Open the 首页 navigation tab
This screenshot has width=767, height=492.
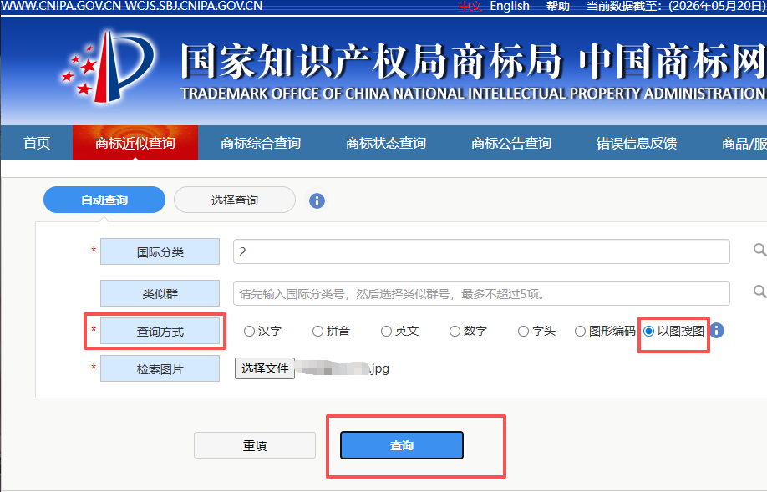(x=37, y=143)
